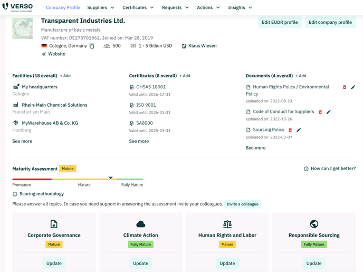Viewport: 363px width, 272px height.
Task: Click the Corporate Governance document icon
Action: [x=54, y=224]
